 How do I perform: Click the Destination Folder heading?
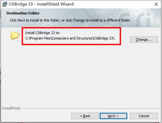(x=23, y=13)
